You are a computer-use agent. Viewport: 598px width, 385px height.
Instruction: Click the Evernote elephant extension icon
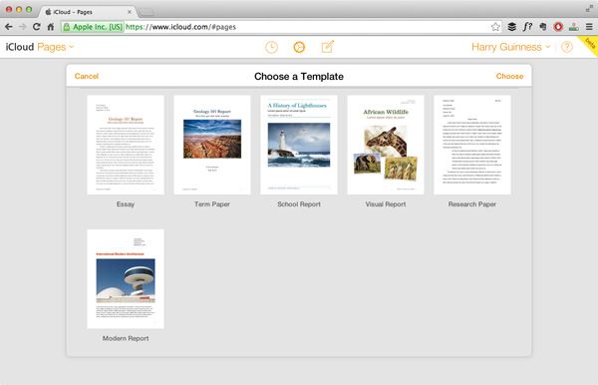(x=543, y=27)
